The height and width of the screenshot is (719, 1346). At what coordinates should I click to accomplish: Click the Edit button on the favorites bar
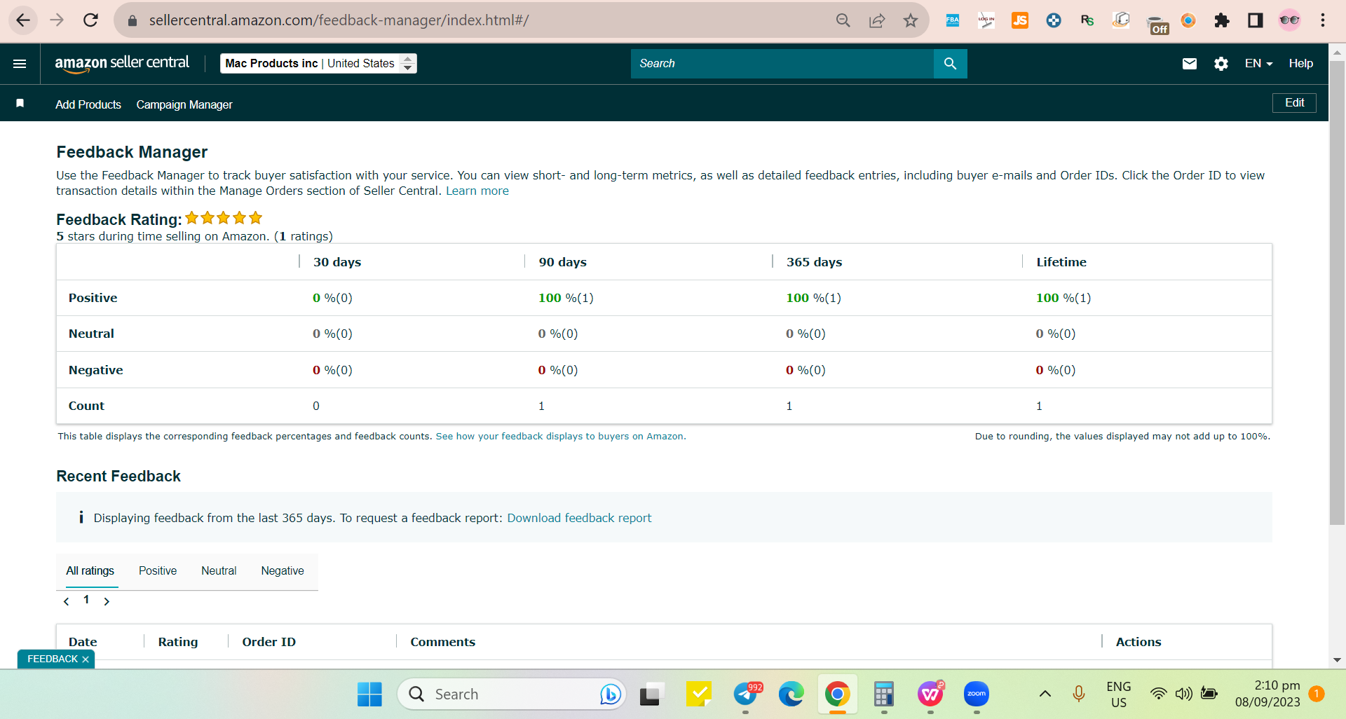(1294, 103)
